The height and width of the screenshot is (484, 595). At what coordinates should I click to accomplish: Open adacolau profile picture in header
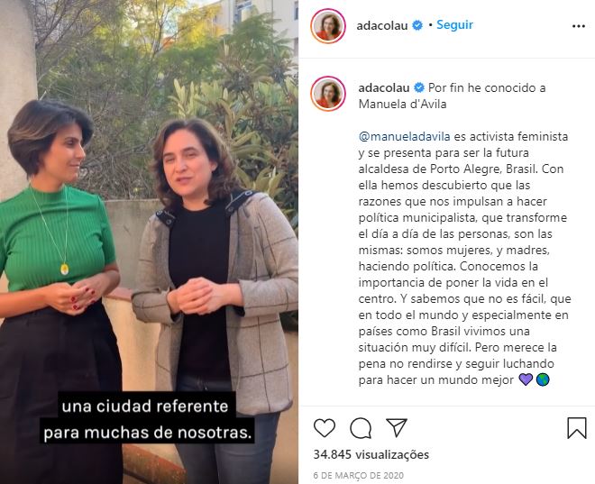328,26
